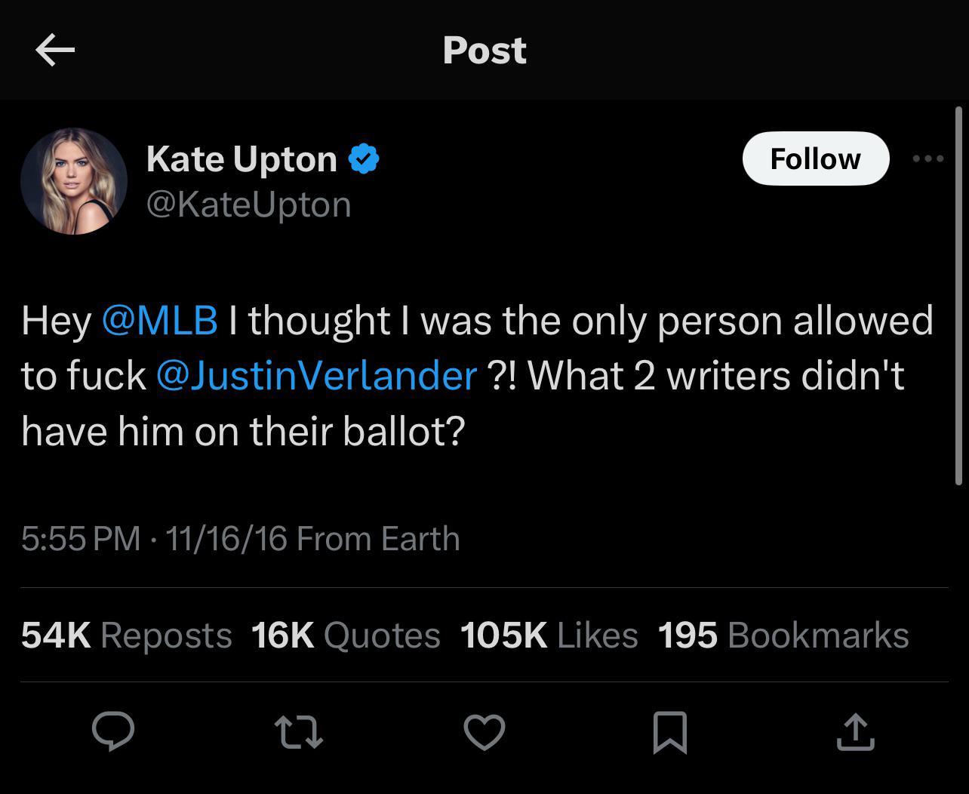The image size is (969, 794).
Task: Click the vertical scrollbar on the right
Action: [958, 296]
